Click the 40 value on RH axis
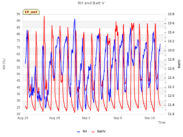This screenshot has height=137, width=183. (x=18, y=87)
